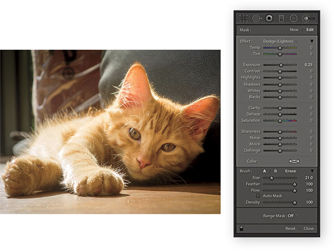This screenshot has width=334, height=251.
Task: Click the Noise slider handle
Action: click(280, 138)
